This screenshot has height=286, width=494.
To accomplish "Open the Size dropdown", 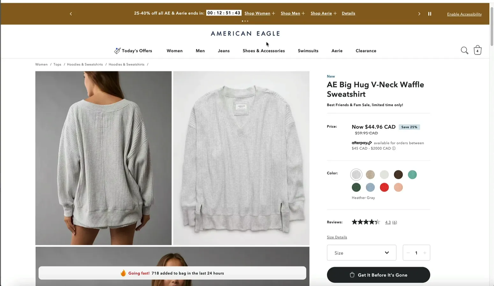I will click(362, 253).
